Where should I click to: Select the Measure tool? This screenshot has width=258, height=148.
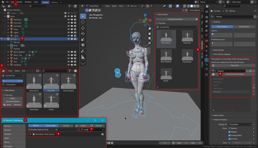83,57
